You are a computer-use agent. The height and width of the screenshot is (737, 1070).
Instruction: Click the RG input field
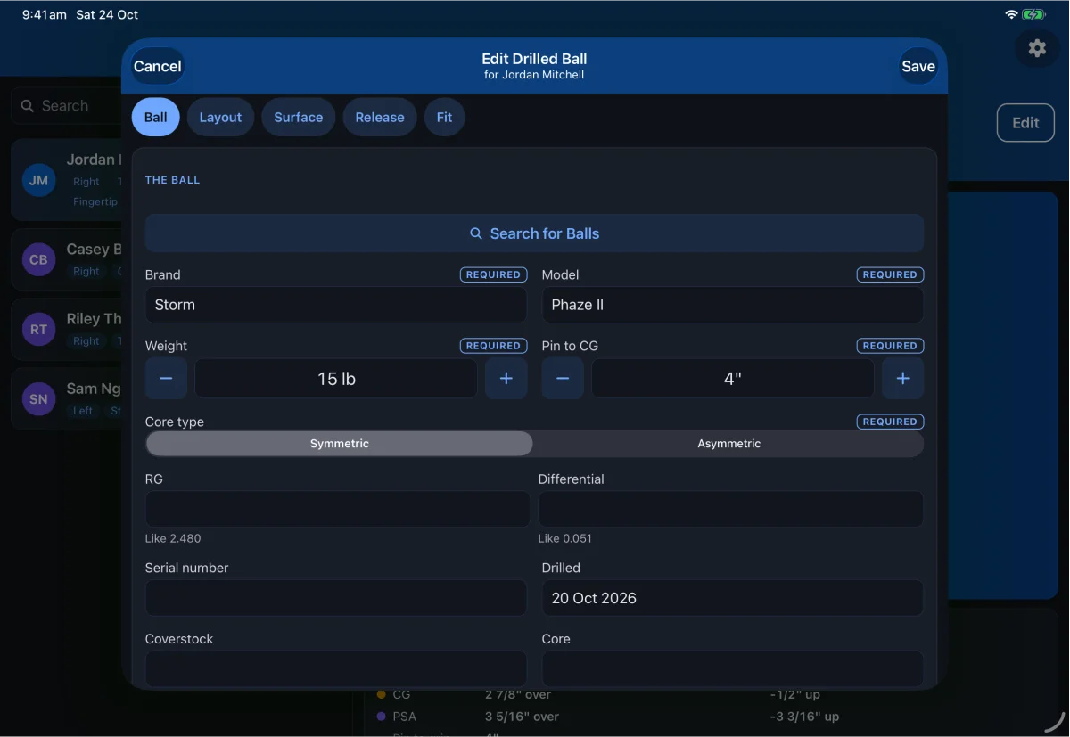(x=337, y=509)
